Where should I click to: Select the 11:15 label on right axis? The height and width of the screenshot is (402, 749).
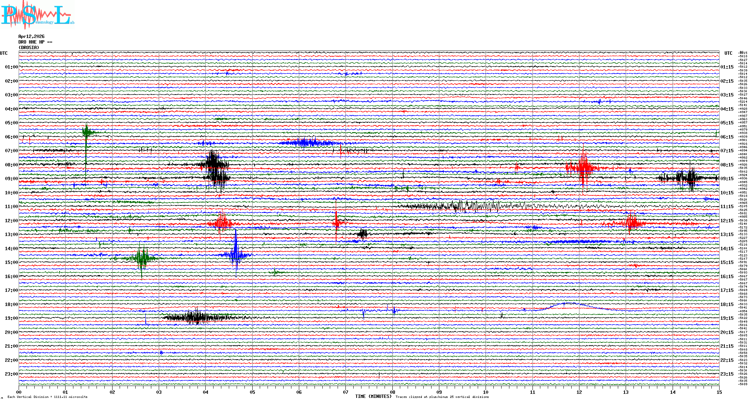tap(727, 207)
